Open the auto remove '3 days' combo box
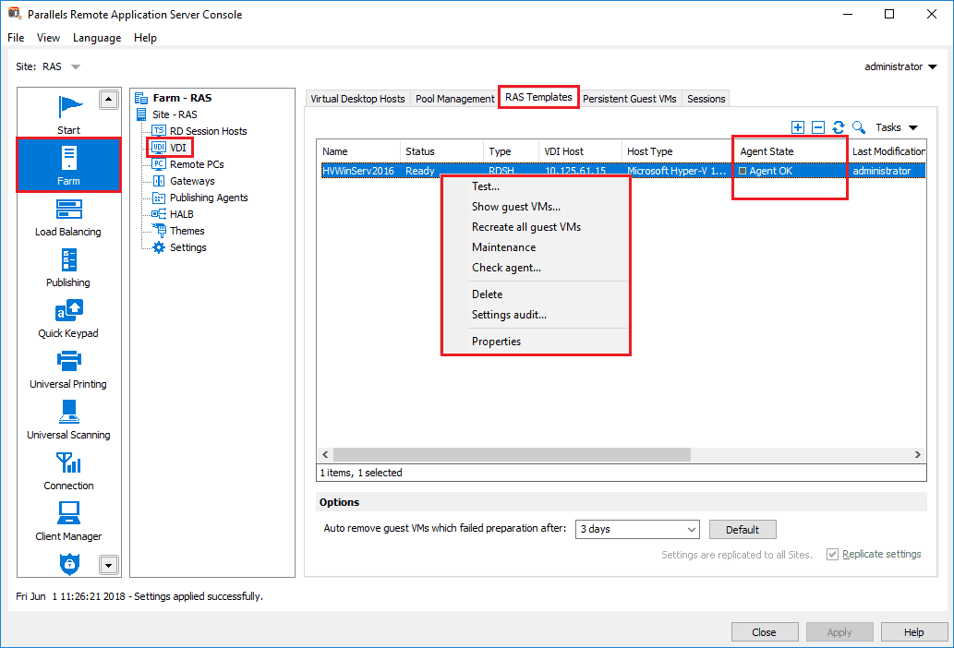This screenshot has width=954, height=648. point(637,529)
